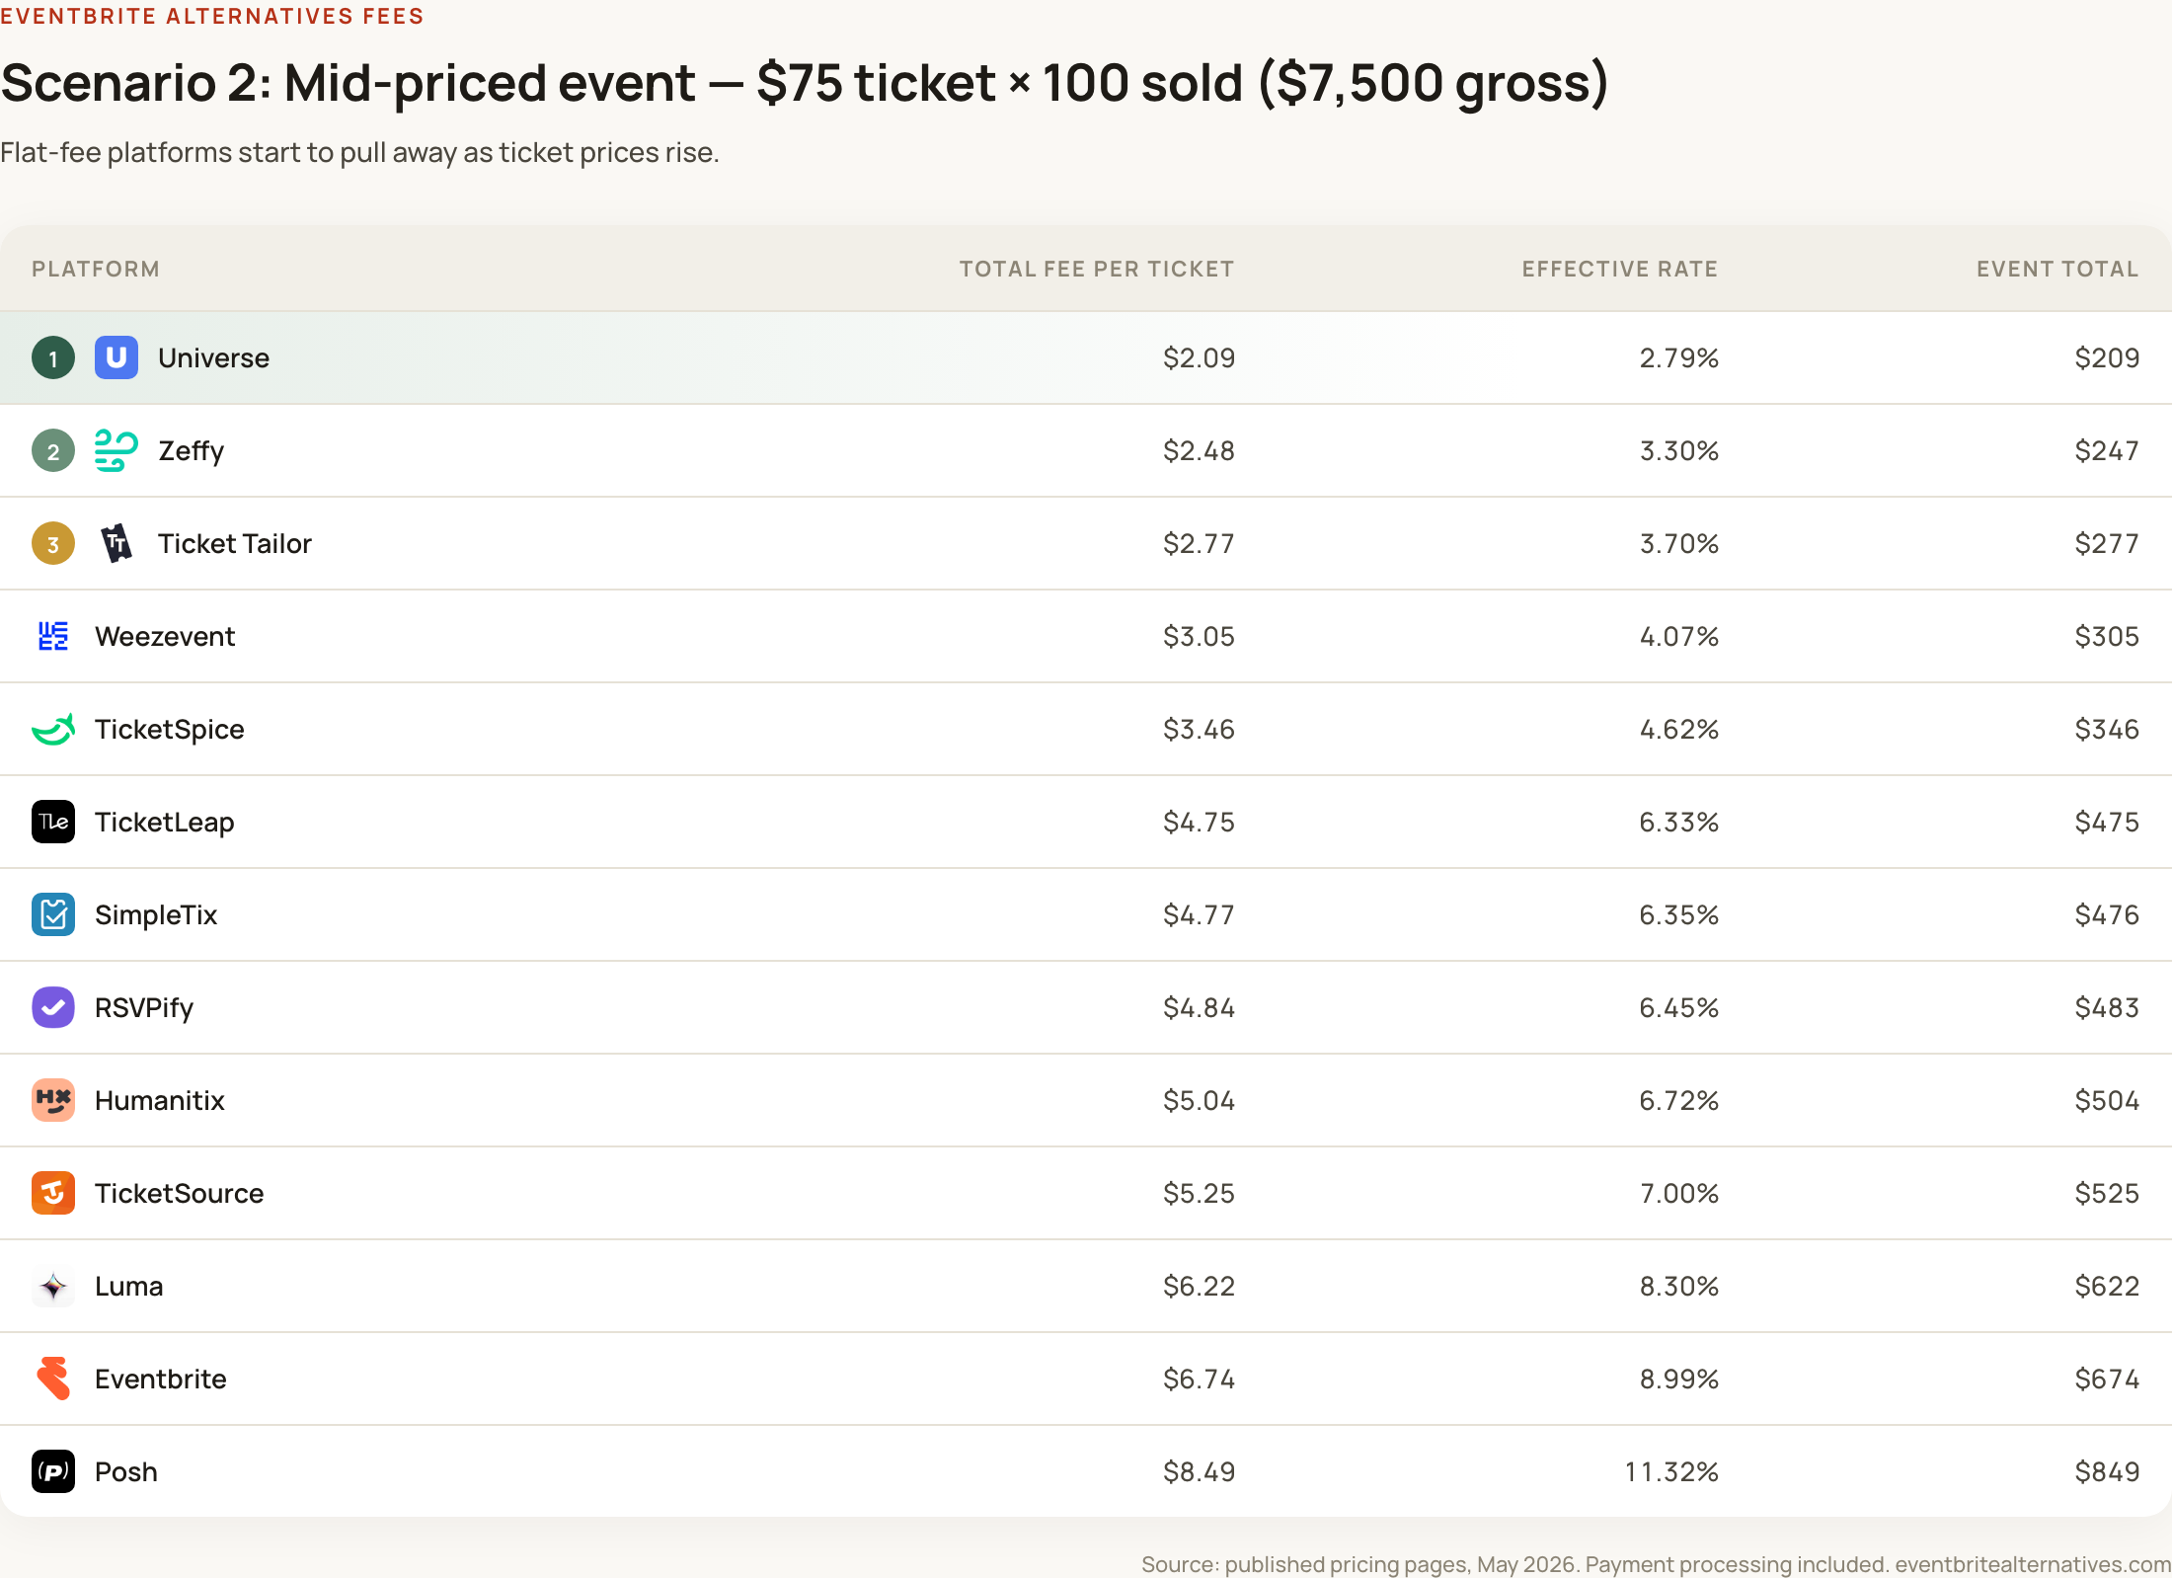Select the SimpleTix platform name
This screenshot has height=1578, width=2172.
point(156,915)
